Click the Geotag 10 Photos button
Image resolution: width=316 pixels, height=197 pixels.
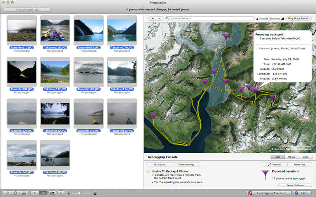pyautogui.click(x=295, y=185)
